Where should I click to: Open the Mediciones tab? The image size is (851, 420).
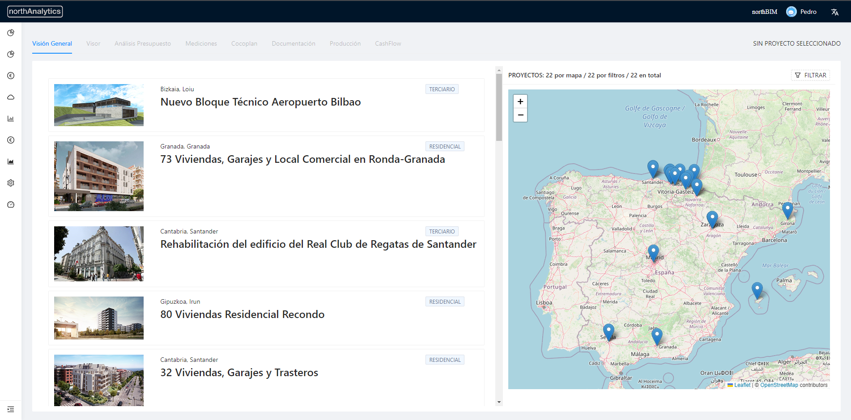click(201, 43)
